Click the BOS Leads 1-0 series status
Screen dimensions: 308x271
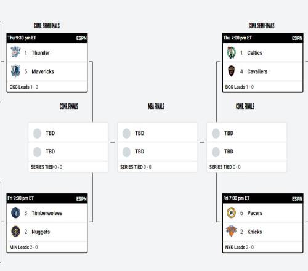pyautogui.click(x=240, y=87)
